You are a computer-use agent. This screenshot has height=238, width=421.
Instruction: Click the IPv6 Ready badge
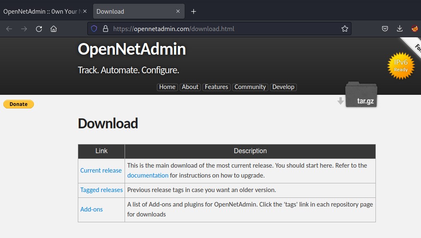click(400, 65)
